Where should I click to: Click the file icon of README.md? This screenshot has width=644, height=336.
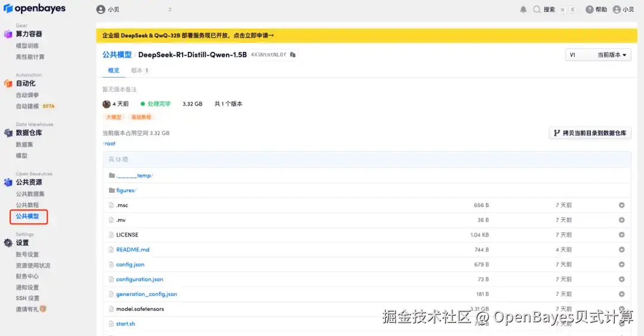click(112, 249)
